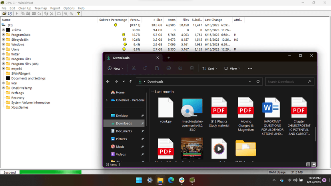Select Documents in Explorer sidebar
Viewport: 331px width, 186px height.
[x=124, y=131]
